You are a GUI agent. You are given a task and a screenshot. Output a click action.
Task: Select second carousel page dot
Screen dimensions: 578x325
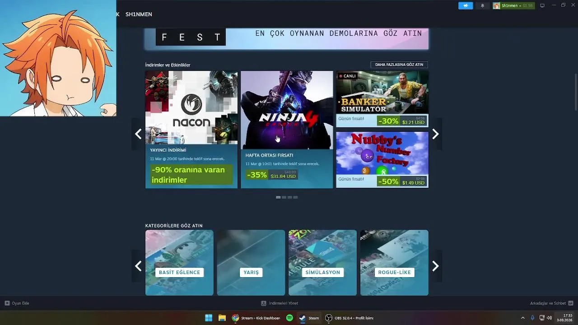[284, 197]
